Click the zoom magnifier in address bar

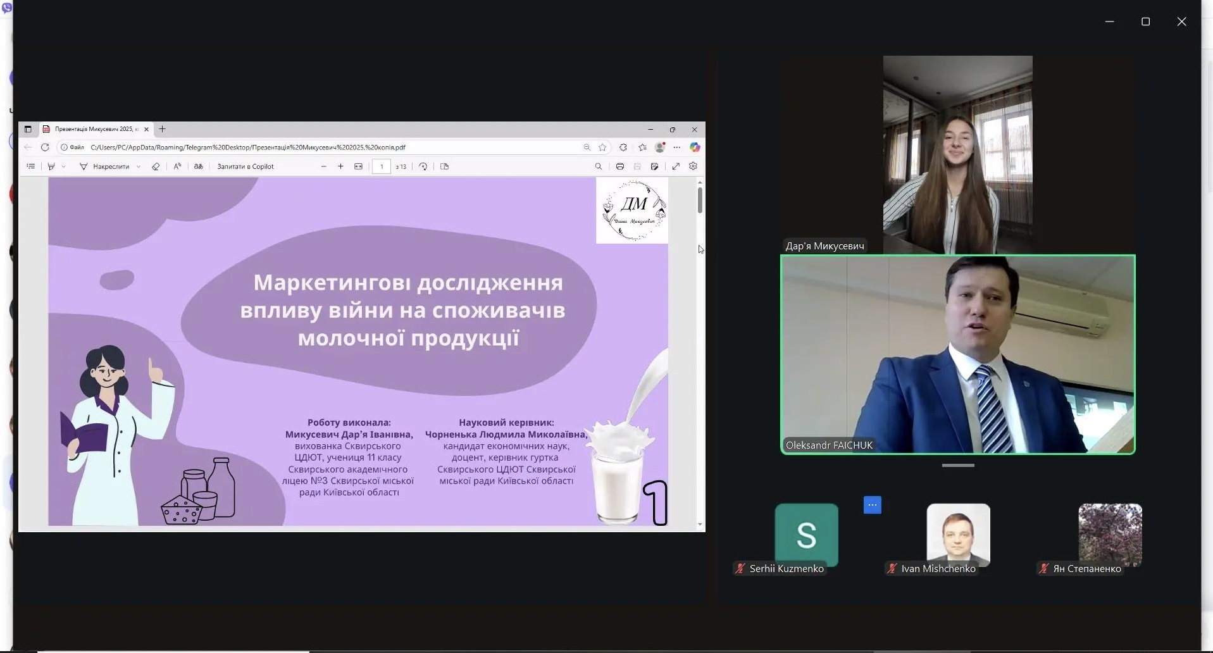[x=587, y=147]
